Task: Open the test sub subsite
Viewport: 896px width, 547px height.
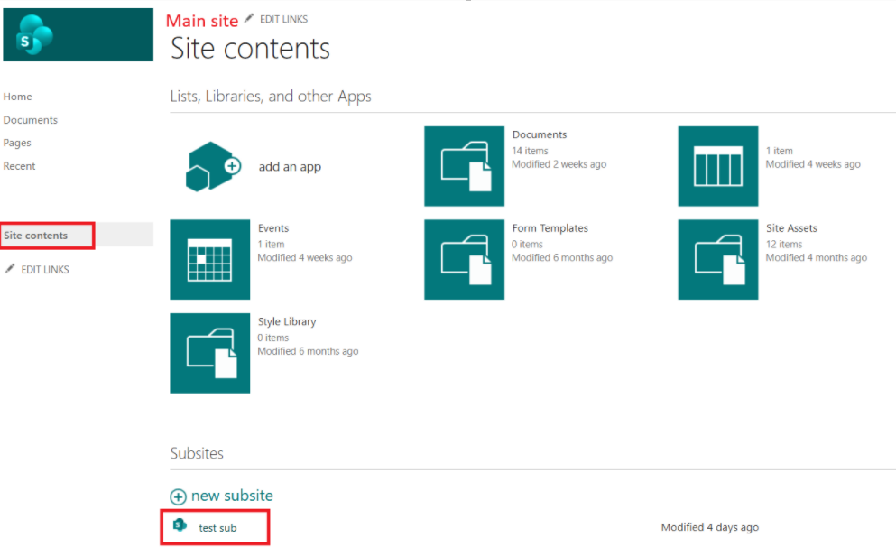Action: (x=217, y=528)
